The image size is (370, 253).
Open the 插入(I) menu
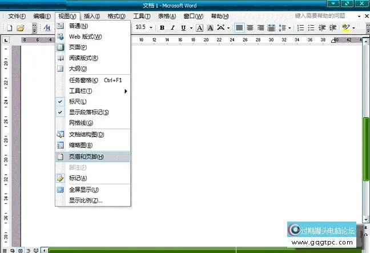pos(92,16)
